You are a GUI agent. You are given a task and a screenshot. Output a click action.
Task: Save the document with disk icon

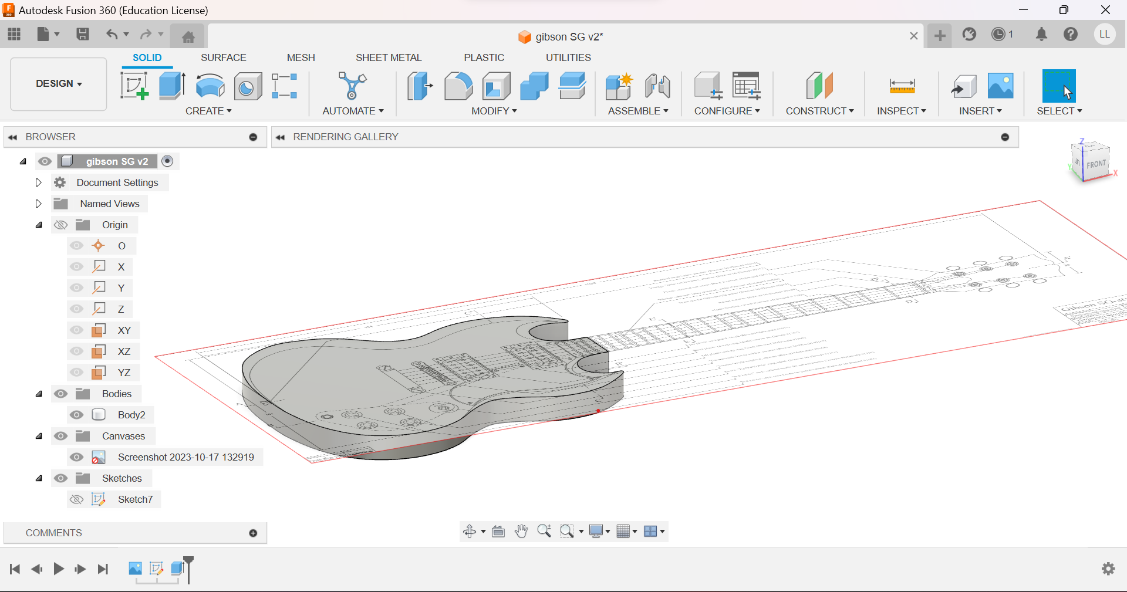(83, 34)
